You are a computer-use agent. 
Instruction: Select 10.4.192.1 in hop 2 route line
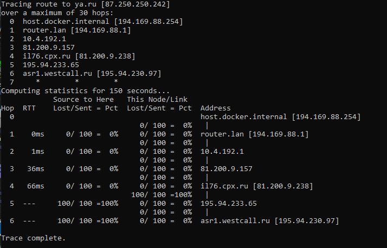tap(44, 39)
